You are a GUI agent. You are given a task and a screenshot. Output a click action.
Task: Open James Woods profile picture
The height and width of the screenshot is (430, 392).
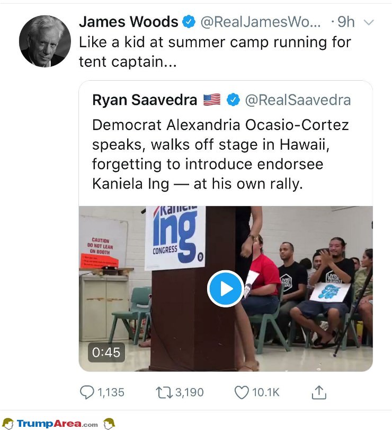pyautogui.click(x=45, y=41)
